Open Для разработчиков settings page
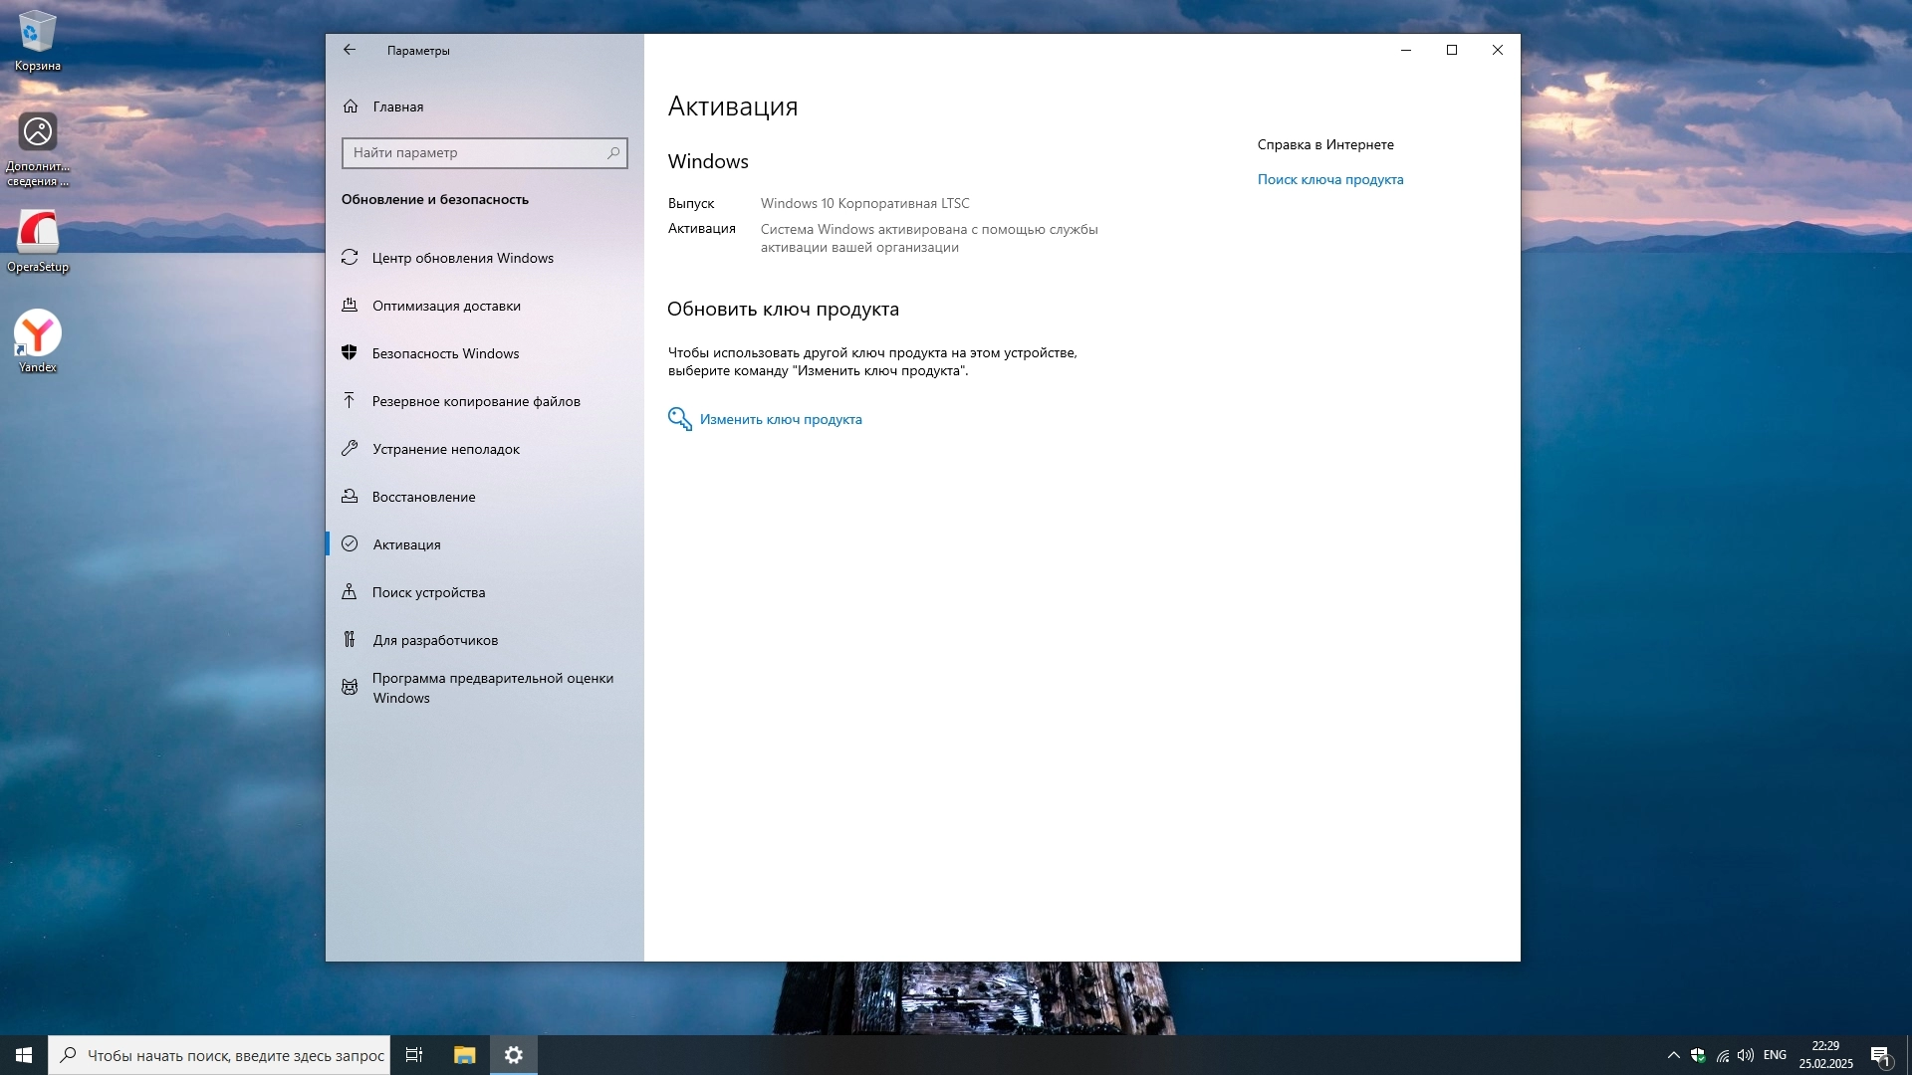This screenshot has height=1075, width=1912. 435,640
